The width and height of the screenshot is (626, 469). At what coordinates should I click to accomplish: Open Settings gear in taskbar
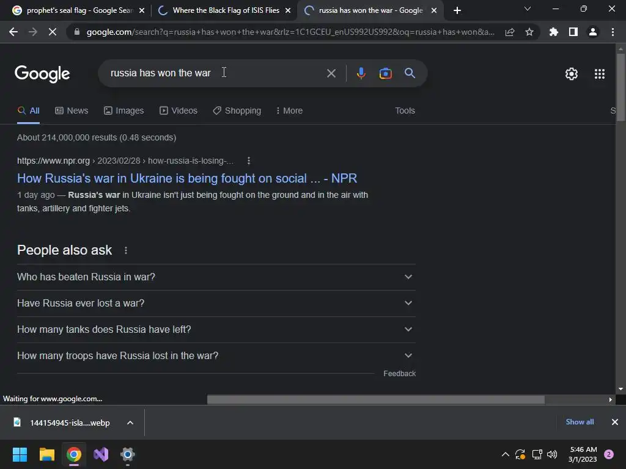128,454
